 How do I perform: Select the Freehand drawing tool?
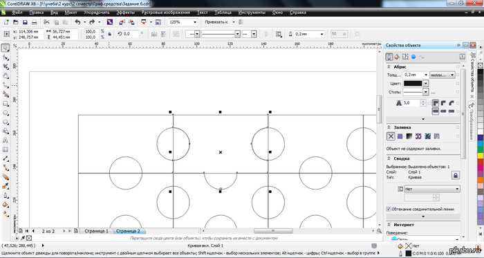(x=6, y=86)
